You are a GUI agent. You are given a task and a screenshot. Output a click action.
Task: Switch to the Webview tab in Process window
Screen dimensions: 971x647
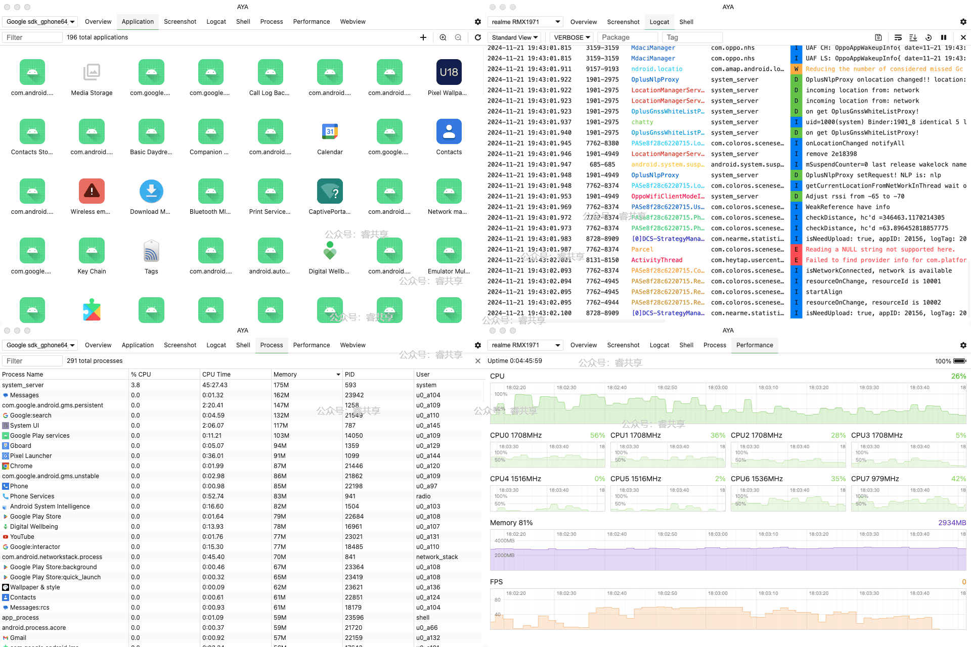(x=352, y=345)
